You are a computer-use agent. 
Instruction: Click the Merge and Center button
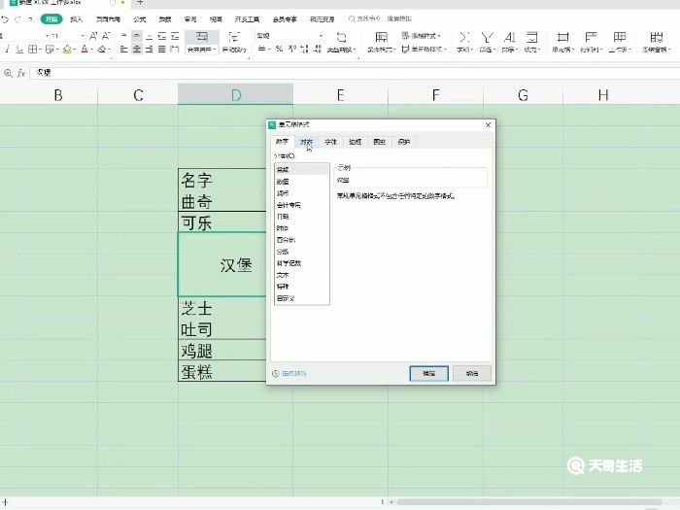pos(202,42)
